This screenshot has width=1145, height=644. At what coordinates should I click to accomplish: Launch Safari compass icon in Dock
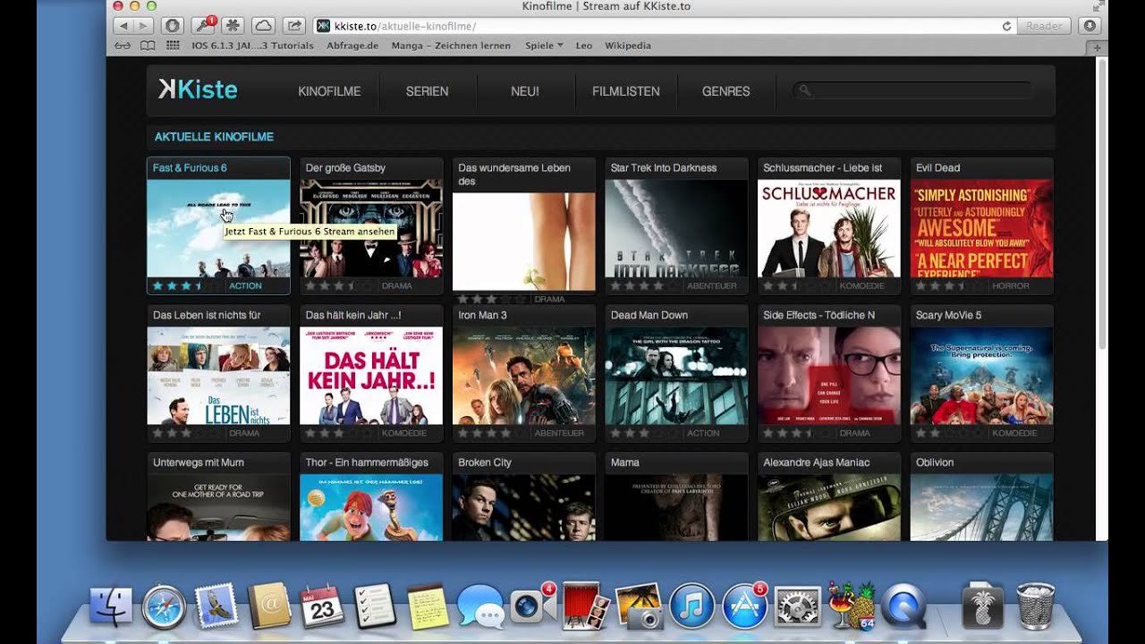165,607
